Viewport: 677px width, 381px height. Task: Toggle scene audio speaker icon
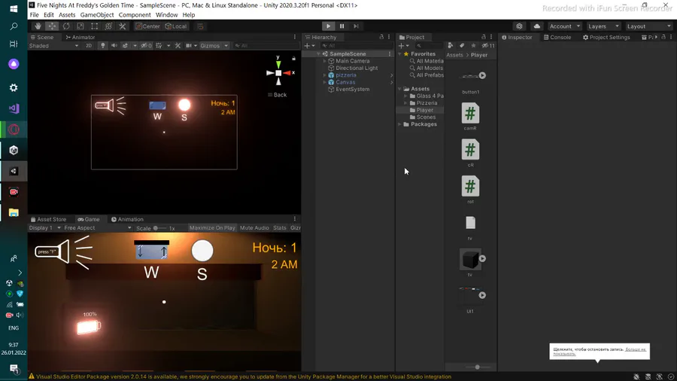[x=114, y=46]
